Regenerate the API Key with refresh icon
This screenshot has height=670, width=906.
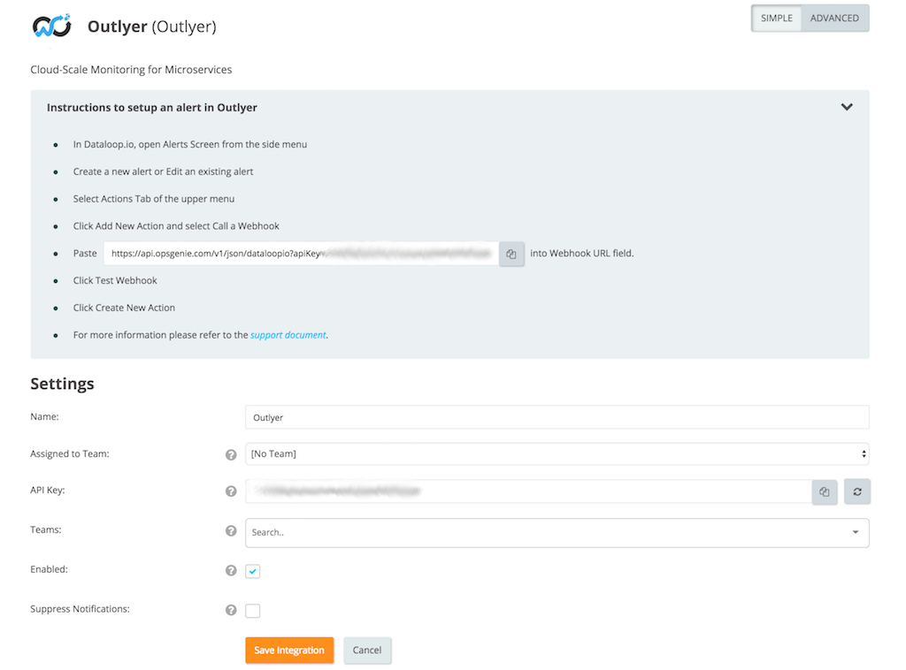point(856,491)
